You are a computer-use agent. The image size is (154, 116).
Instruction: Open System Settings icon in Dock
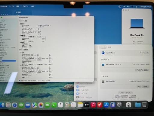point(119,105)
